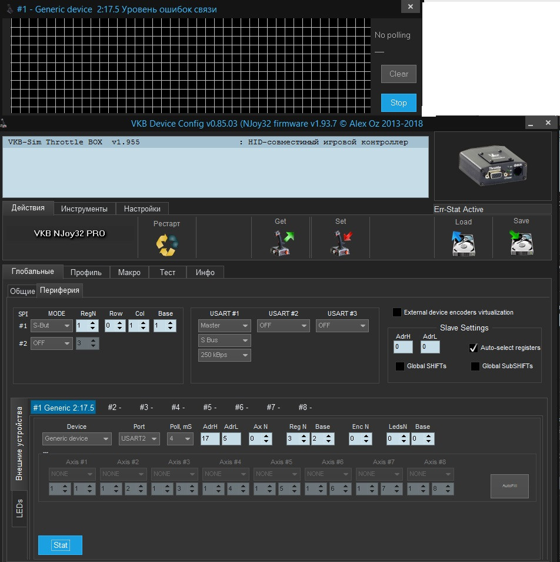Viewport: 560px width, 562px height.
Task: Open the Тест tab
Action: click(x=168, y=272)
